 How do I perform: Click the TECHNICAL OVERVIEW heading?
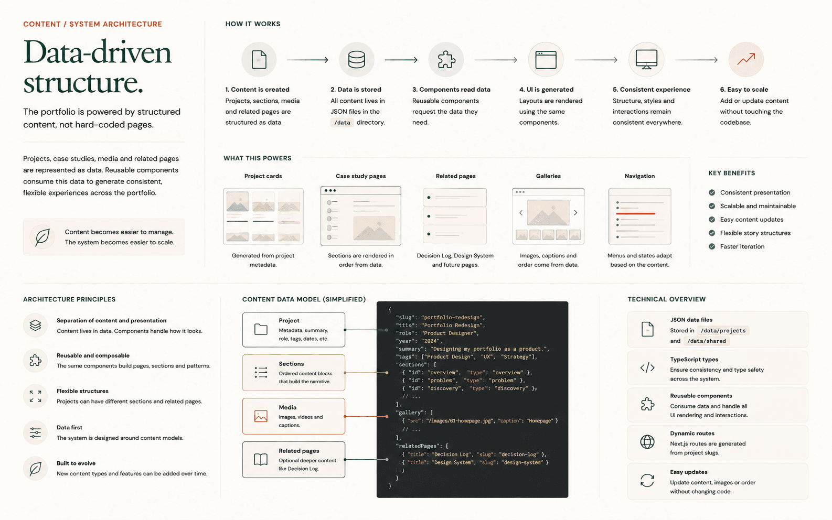click(x=667, y=299)
